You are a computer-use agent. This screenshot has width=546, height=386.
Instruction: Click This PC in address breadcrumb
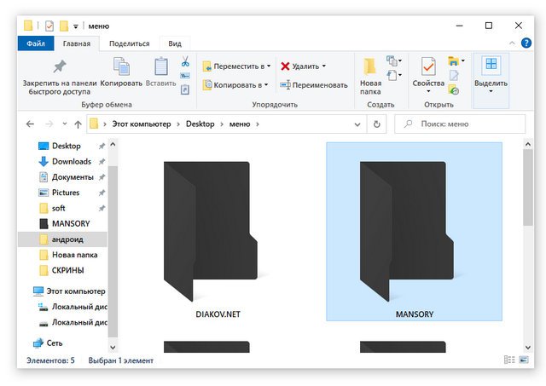(142, 124)
